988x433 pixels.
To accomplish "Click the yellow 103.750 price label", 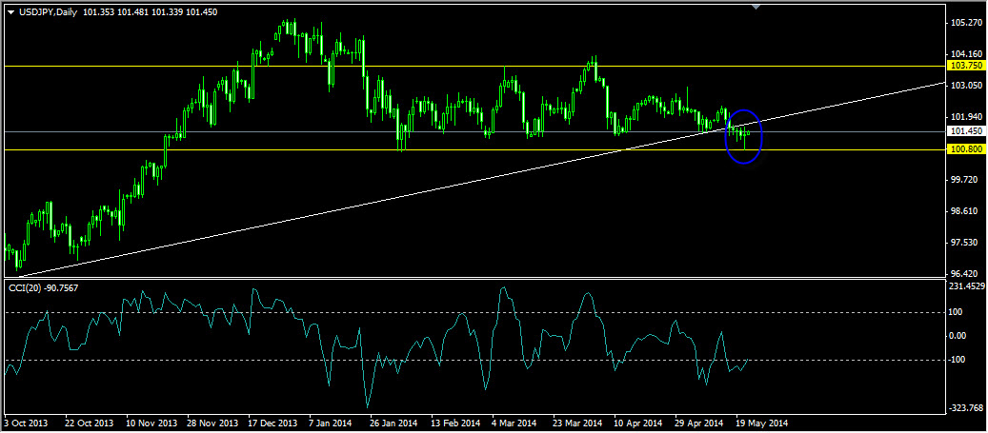I will point(967,66).
